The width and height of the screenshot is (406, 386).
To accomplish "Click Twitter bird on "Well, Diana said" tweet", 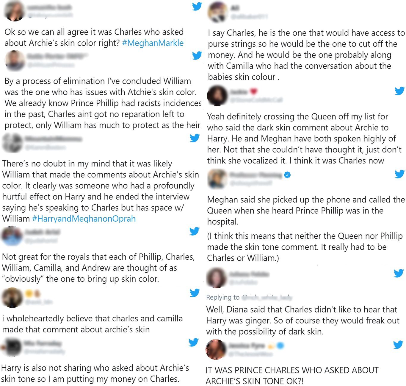I will (399, 273).
